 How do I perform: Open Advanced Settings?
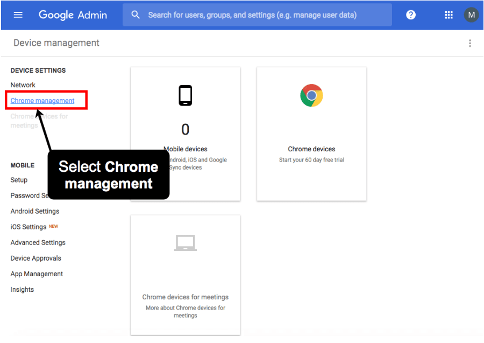(38, 242)
